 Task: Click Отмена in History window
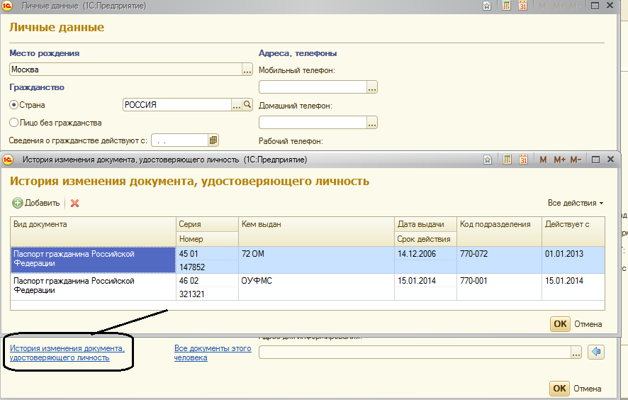pyautogui.click(x=588, y=324)
